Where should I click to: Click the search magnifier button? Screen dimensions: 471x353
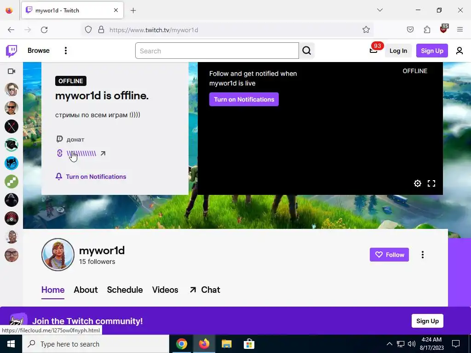point(307,51)
